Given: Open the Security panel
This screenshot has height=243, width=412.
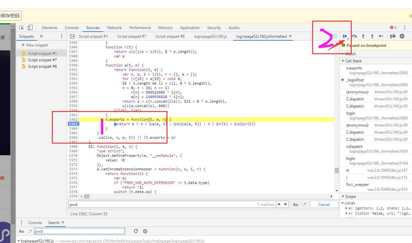Looking at the screenshot, I should pyautogui.click(x=214, y=28).
